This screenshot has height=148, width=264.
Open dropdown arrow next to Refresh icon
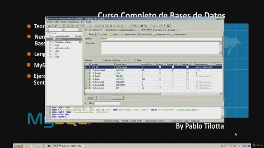point(80,25)
